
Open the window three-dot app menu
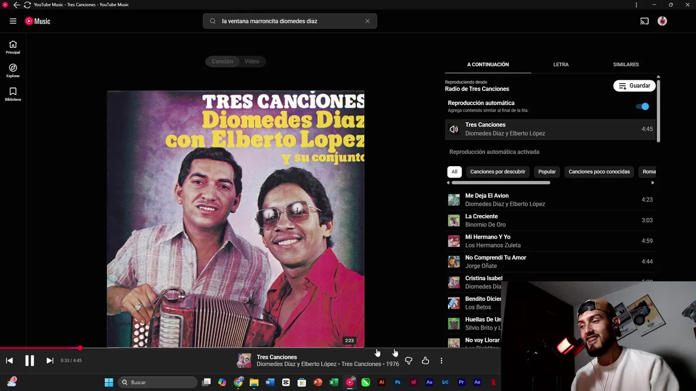pyautogui.click(x=636, y=5)
